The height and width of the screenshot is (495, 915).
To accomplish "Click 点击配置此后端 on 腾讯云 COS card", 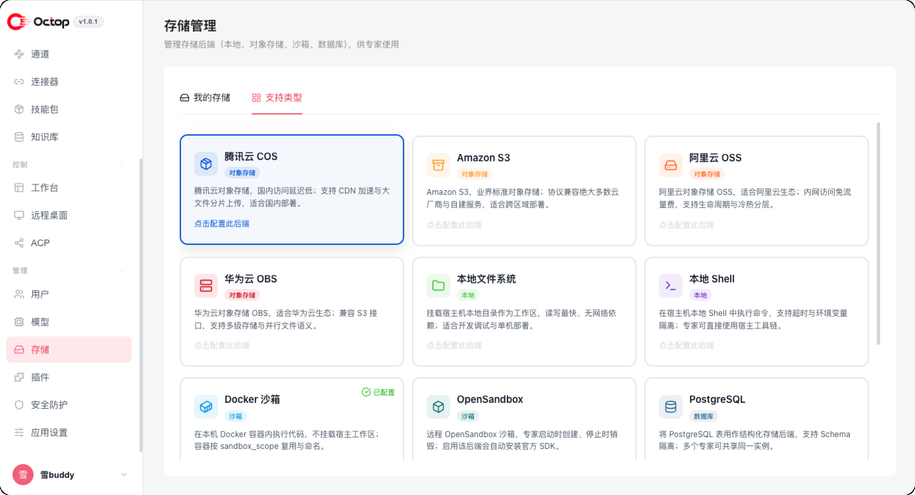I will (x=222, y=224).
